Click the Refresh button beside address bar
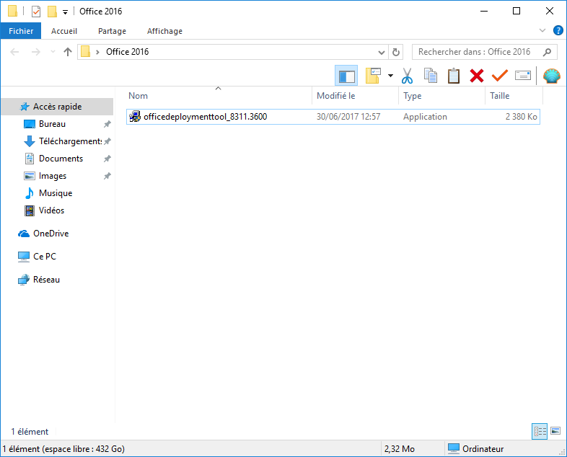 396,53
